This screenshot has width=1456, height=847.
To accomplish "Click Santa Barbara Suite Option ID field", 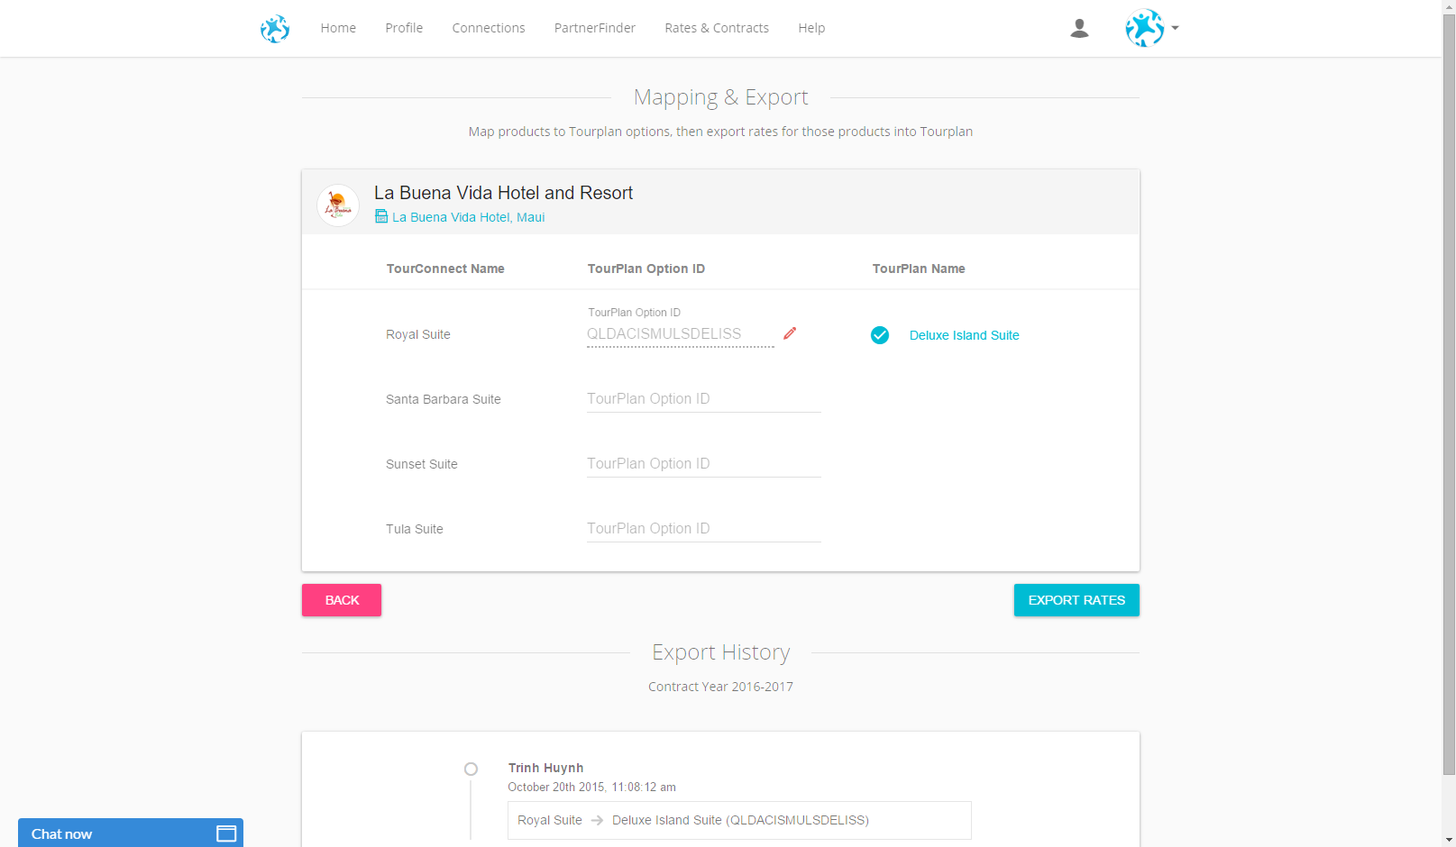I will (704, 399).
